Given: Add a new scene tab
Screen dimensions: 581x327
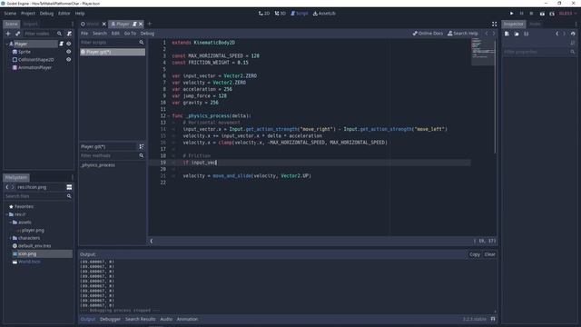Looking at the screenshot, I should pyautogui.click(x=150, y=25).
